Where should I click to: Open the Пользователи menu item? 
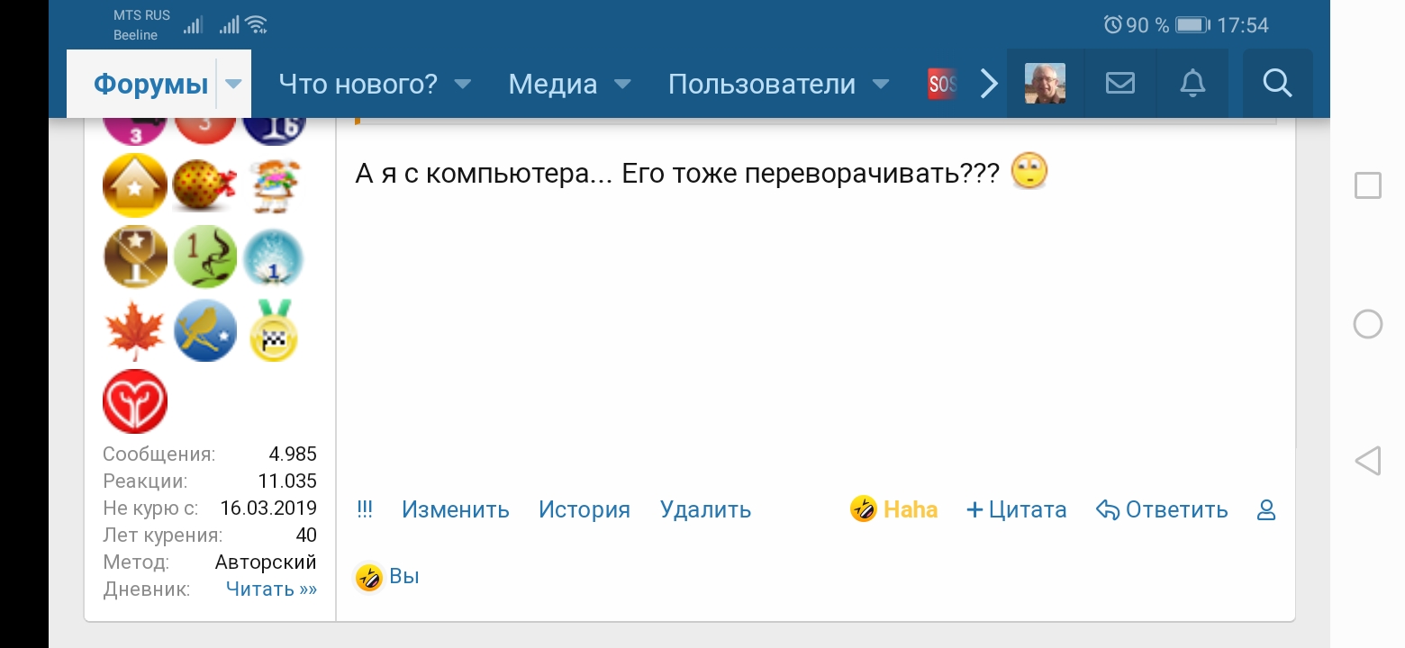tap(761, 84)
